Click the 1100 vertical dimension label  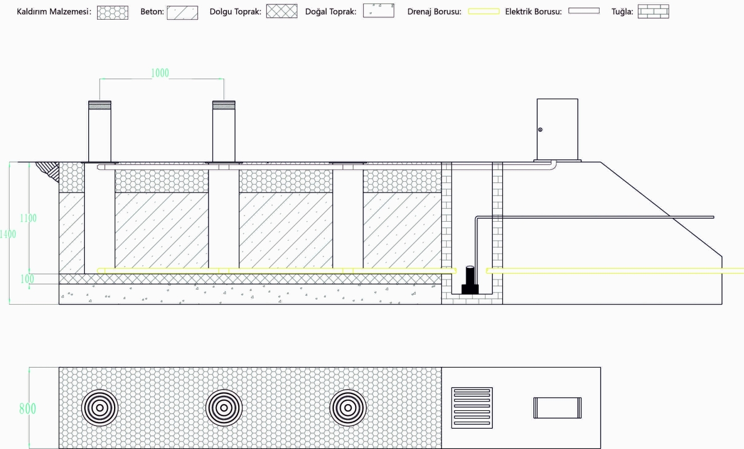pyautogui.click(x=28, y=218)
